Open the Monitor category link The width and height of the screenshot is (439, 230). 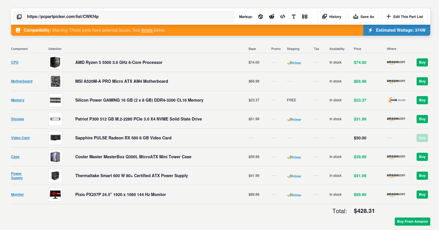point(17,195)
